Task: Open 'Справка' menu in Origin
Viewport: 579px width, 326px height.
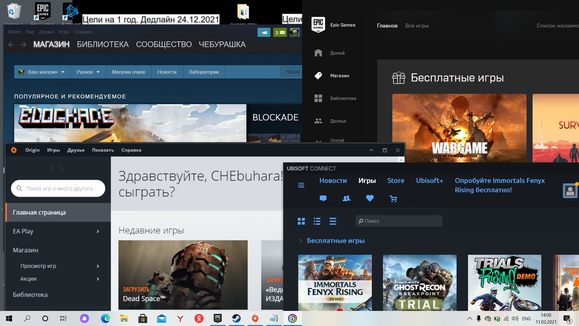Action: click(131, 150)
